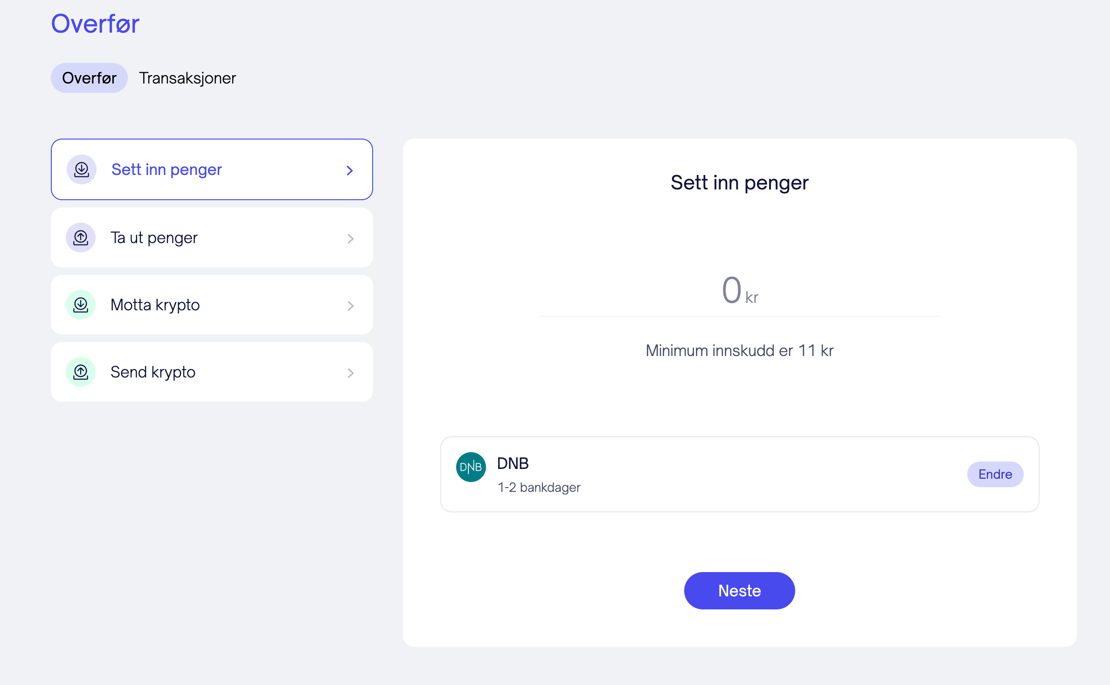
Task: Select the DNB bank account card
Action: pos(700,474)
